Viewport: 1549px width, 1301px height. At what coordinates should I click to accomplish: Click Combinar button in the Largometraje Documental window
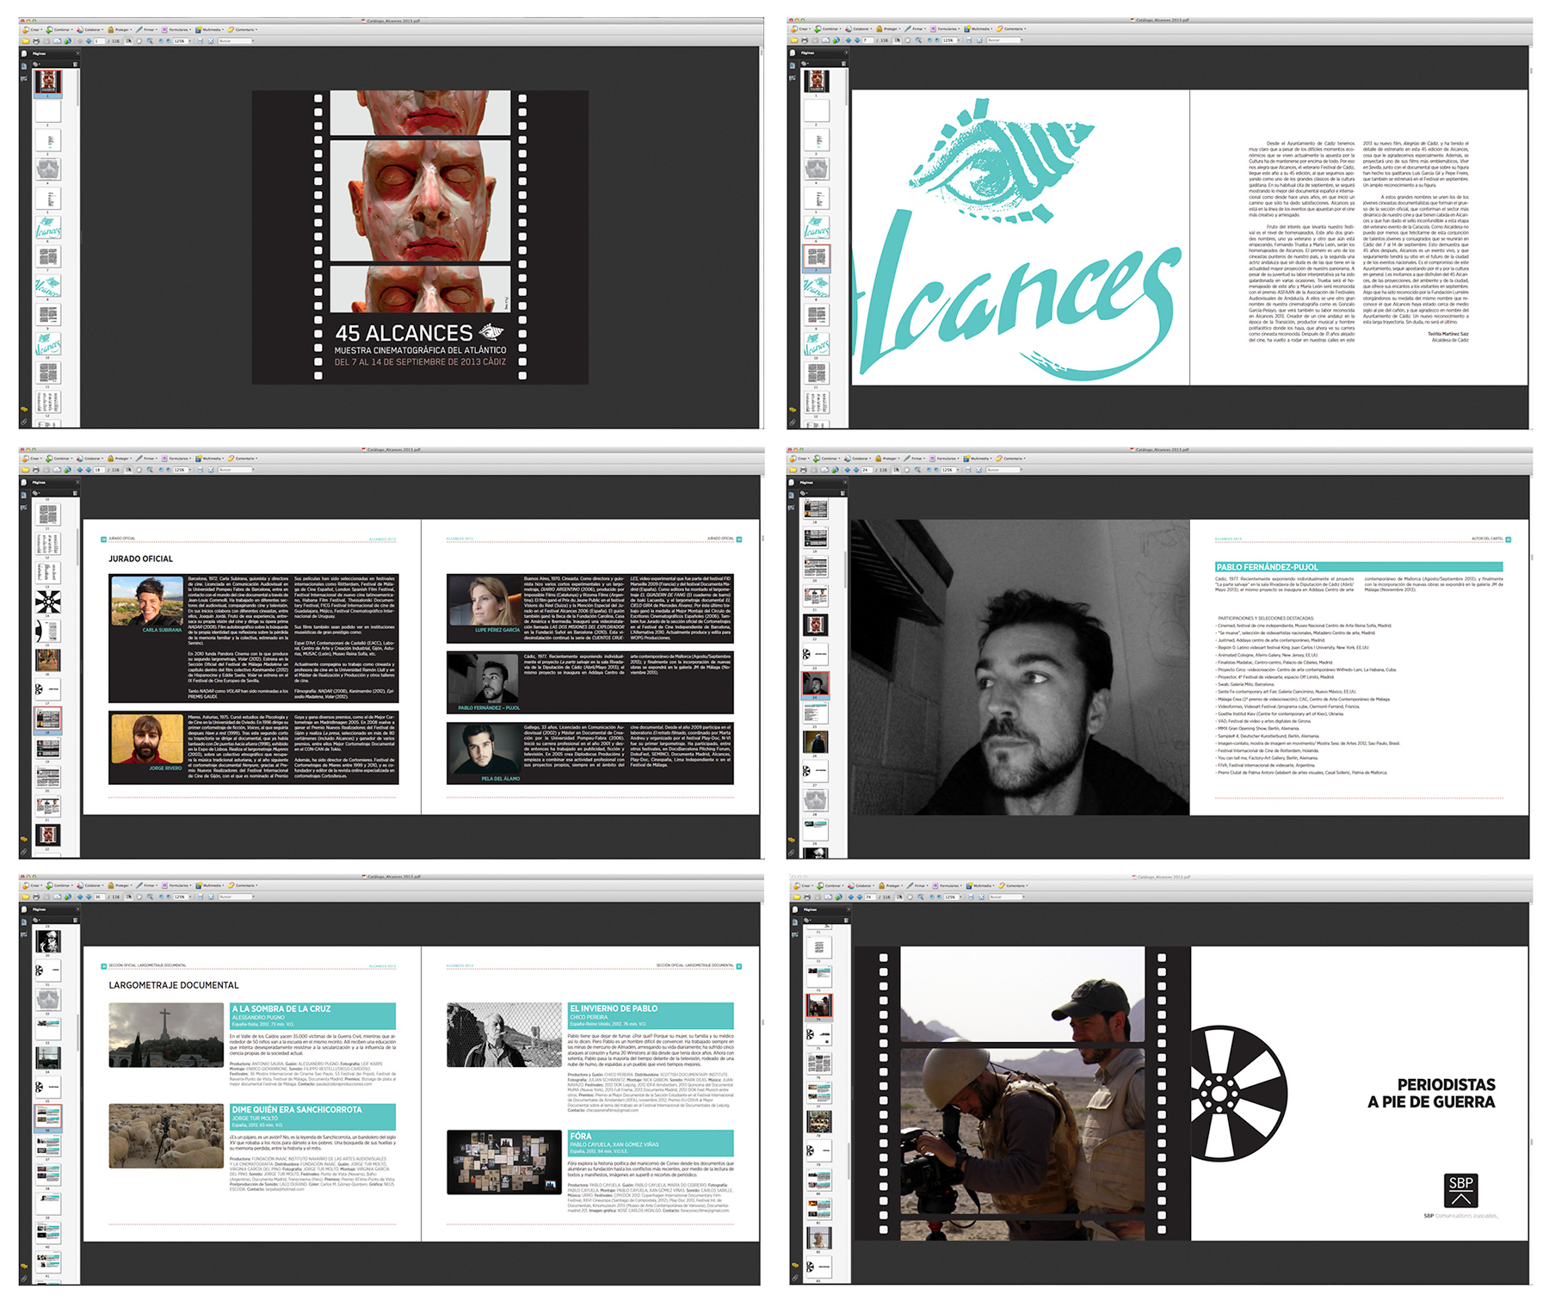(x=60, y=885)
